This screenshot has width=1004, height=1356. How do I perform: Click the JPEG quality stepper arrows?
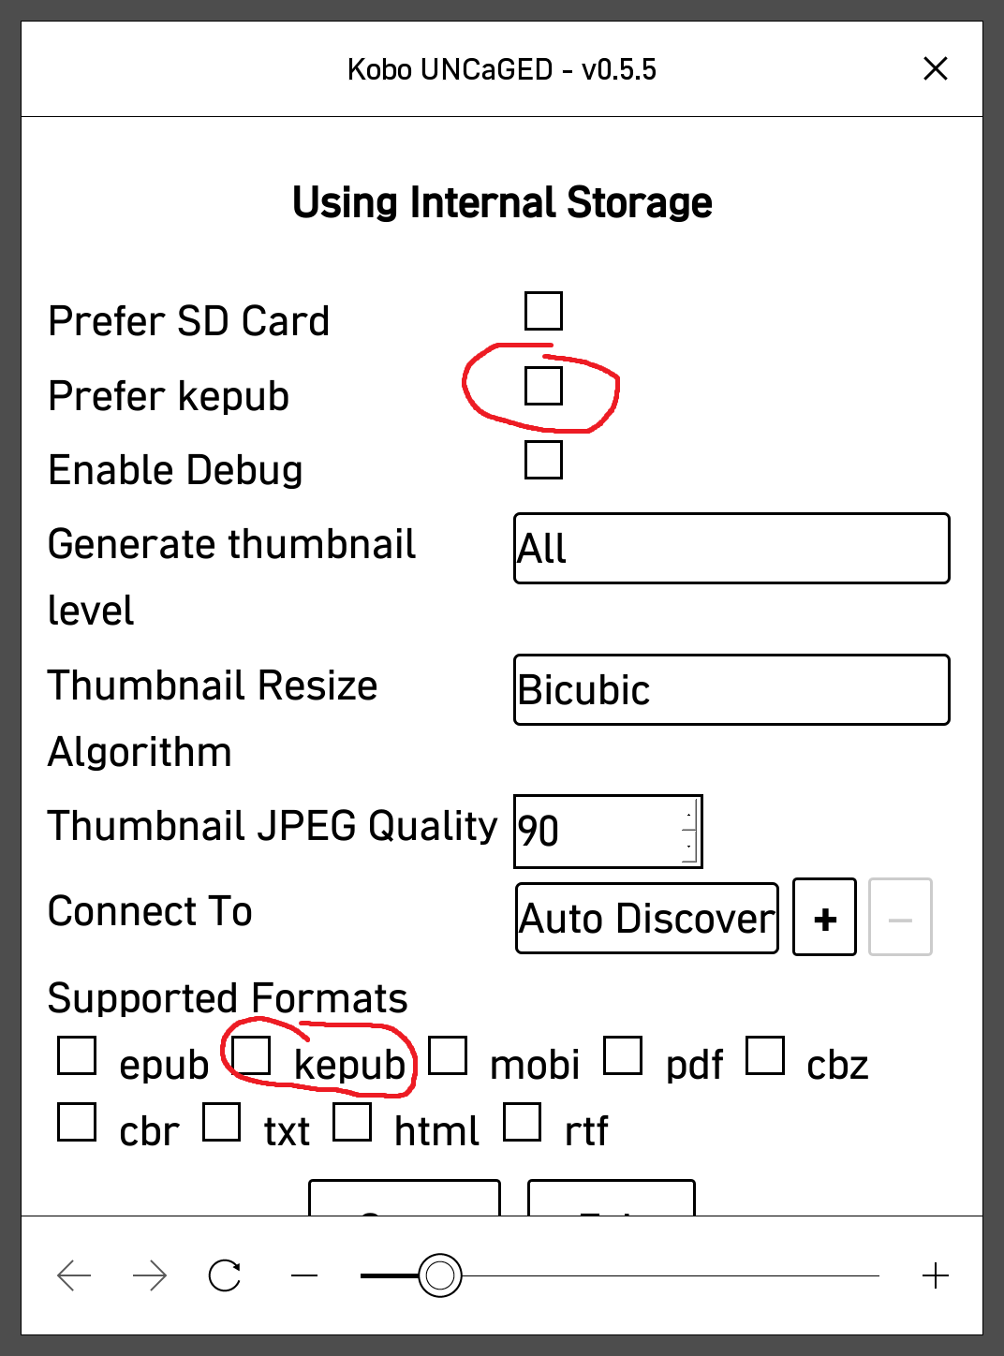point(689,831)
